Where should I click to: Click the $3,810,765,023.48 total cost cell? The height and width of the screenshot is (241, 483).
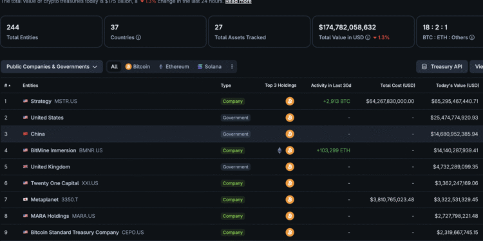pos(392,200)
